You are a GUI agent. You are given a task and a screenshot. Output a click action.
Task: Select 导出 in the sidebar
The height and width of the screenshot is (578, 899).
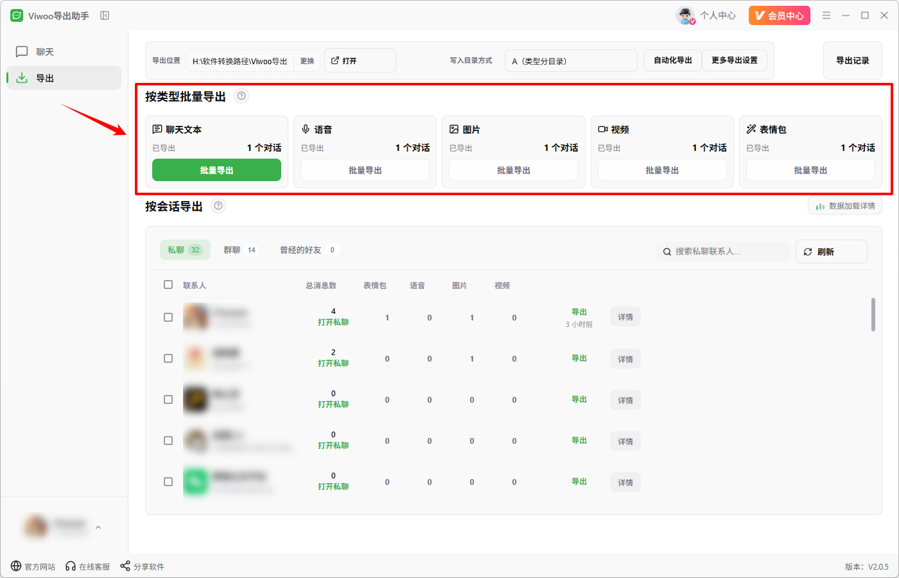pyautogui.click(x=64, y=78)
